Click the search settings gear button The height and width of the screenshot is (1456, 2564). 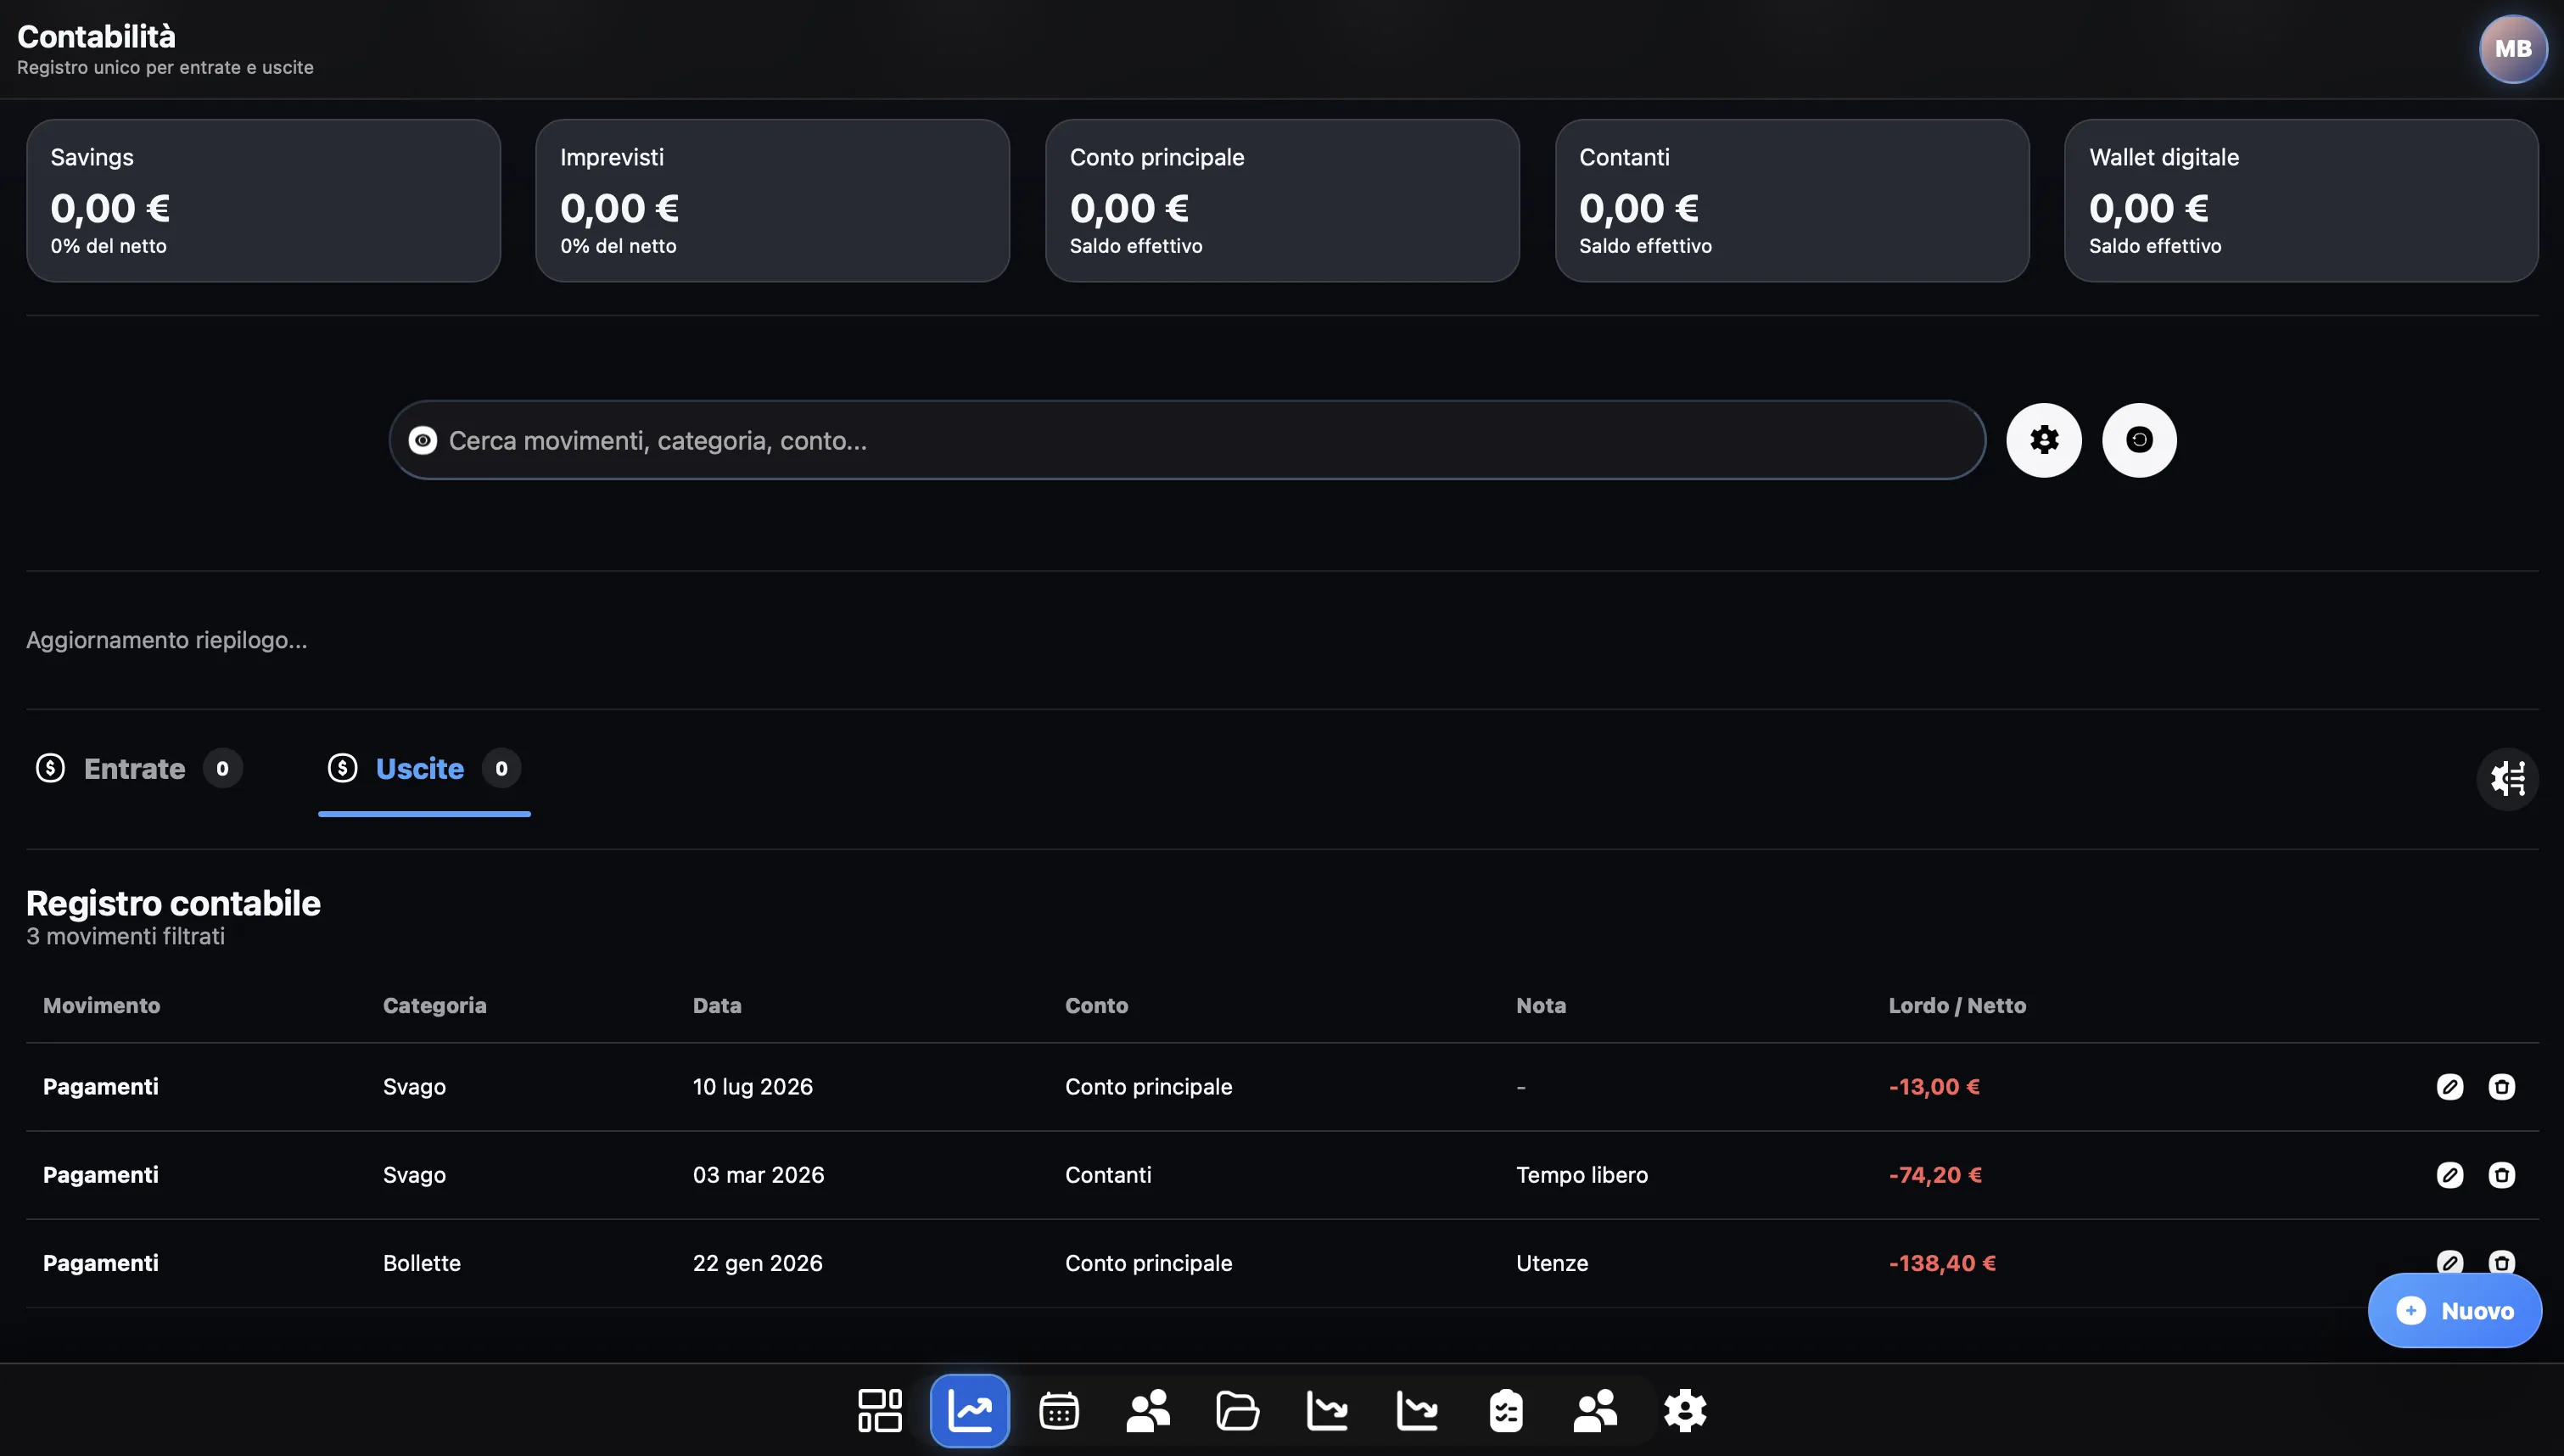[2044, 440]
